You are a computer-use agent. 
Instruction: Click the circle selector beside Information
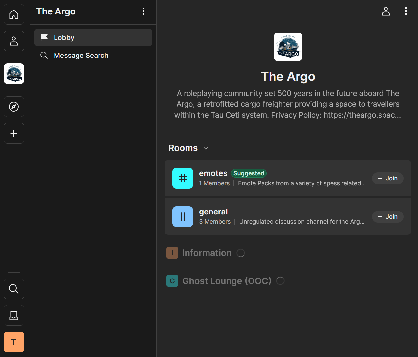pos(241,253)
